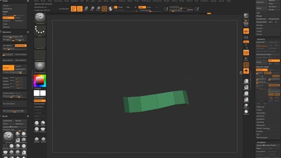Viewport: 281px width, 158px height.
Task: Toggle Dynamic in Dynamic Subdiv section
Action: pos(262,70)
